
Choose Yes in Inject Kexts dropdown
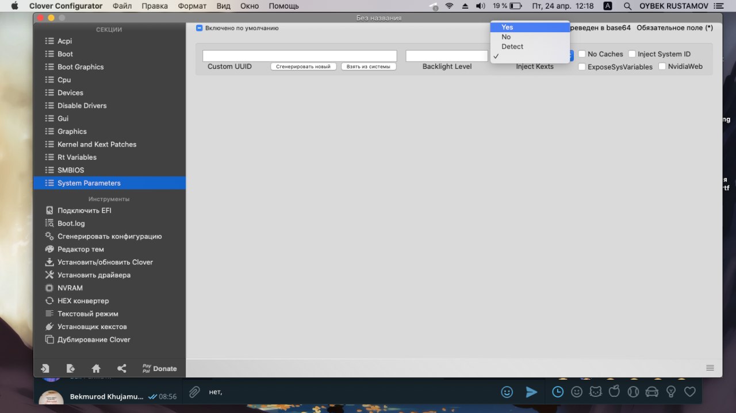click(530, 27)
